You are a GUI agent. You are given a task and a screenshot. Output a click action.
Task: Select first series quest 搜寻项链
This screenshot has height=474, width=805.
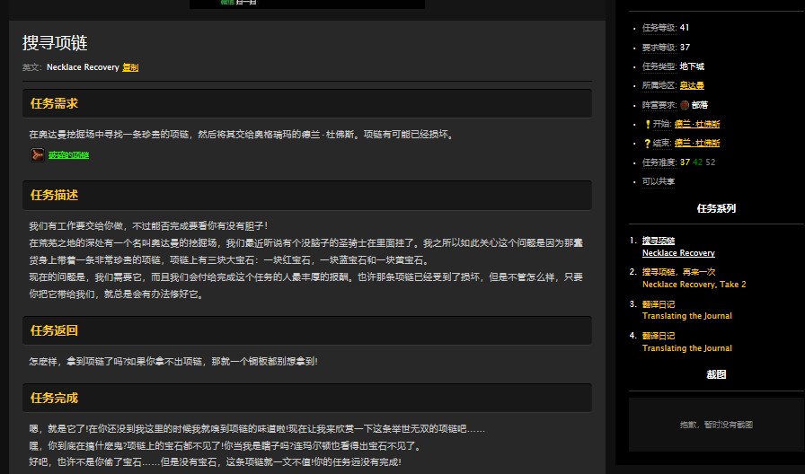[x=659, y=241]
